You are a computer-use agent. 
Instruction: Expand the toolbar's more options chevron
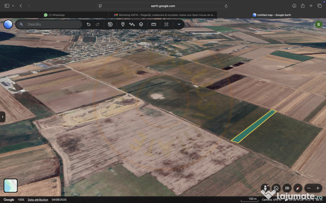[179, 24]
